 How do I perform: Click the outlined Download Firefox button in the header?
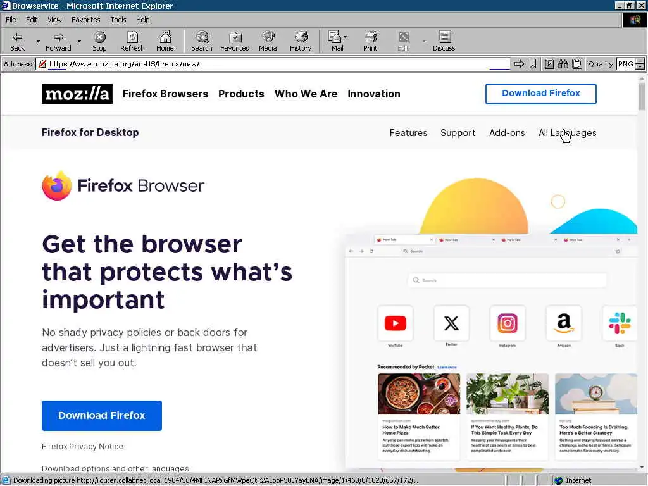pyautogui.click(x=540, y=94)
